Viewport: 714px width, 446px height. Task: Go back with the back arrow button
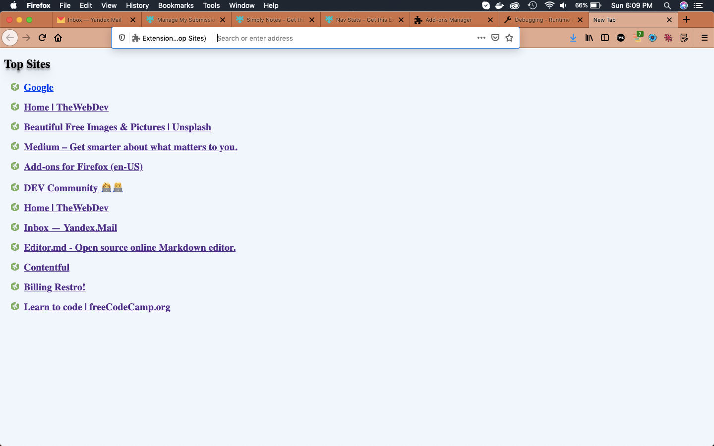(10, 38)
